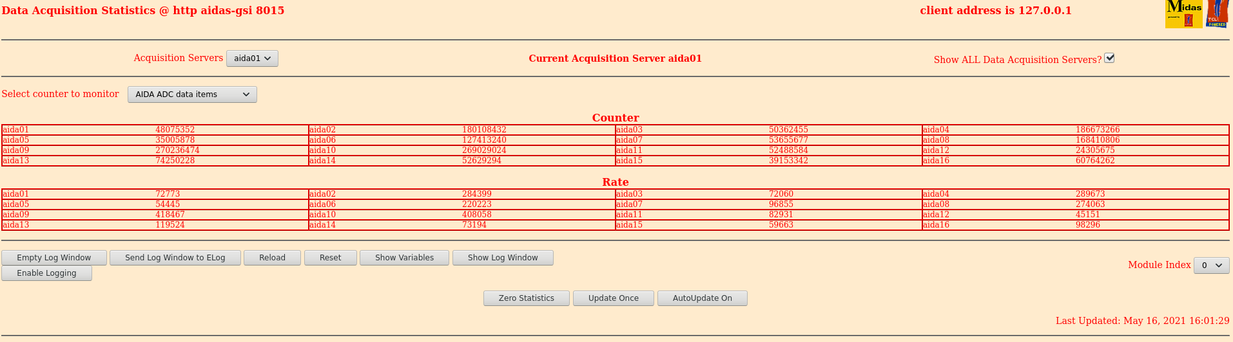
Task: Click the Data Acquisition Statistics page title
Action: click(x=143, y=10)
